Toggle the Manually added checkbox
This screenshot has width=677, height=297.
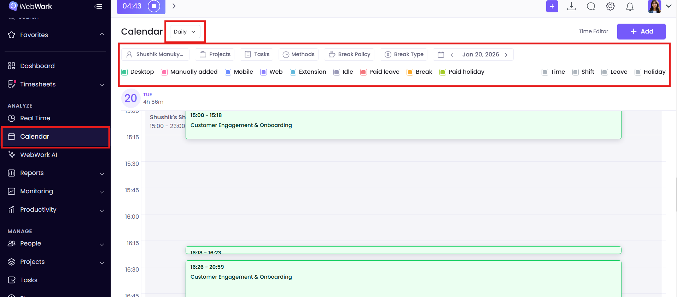164,72
